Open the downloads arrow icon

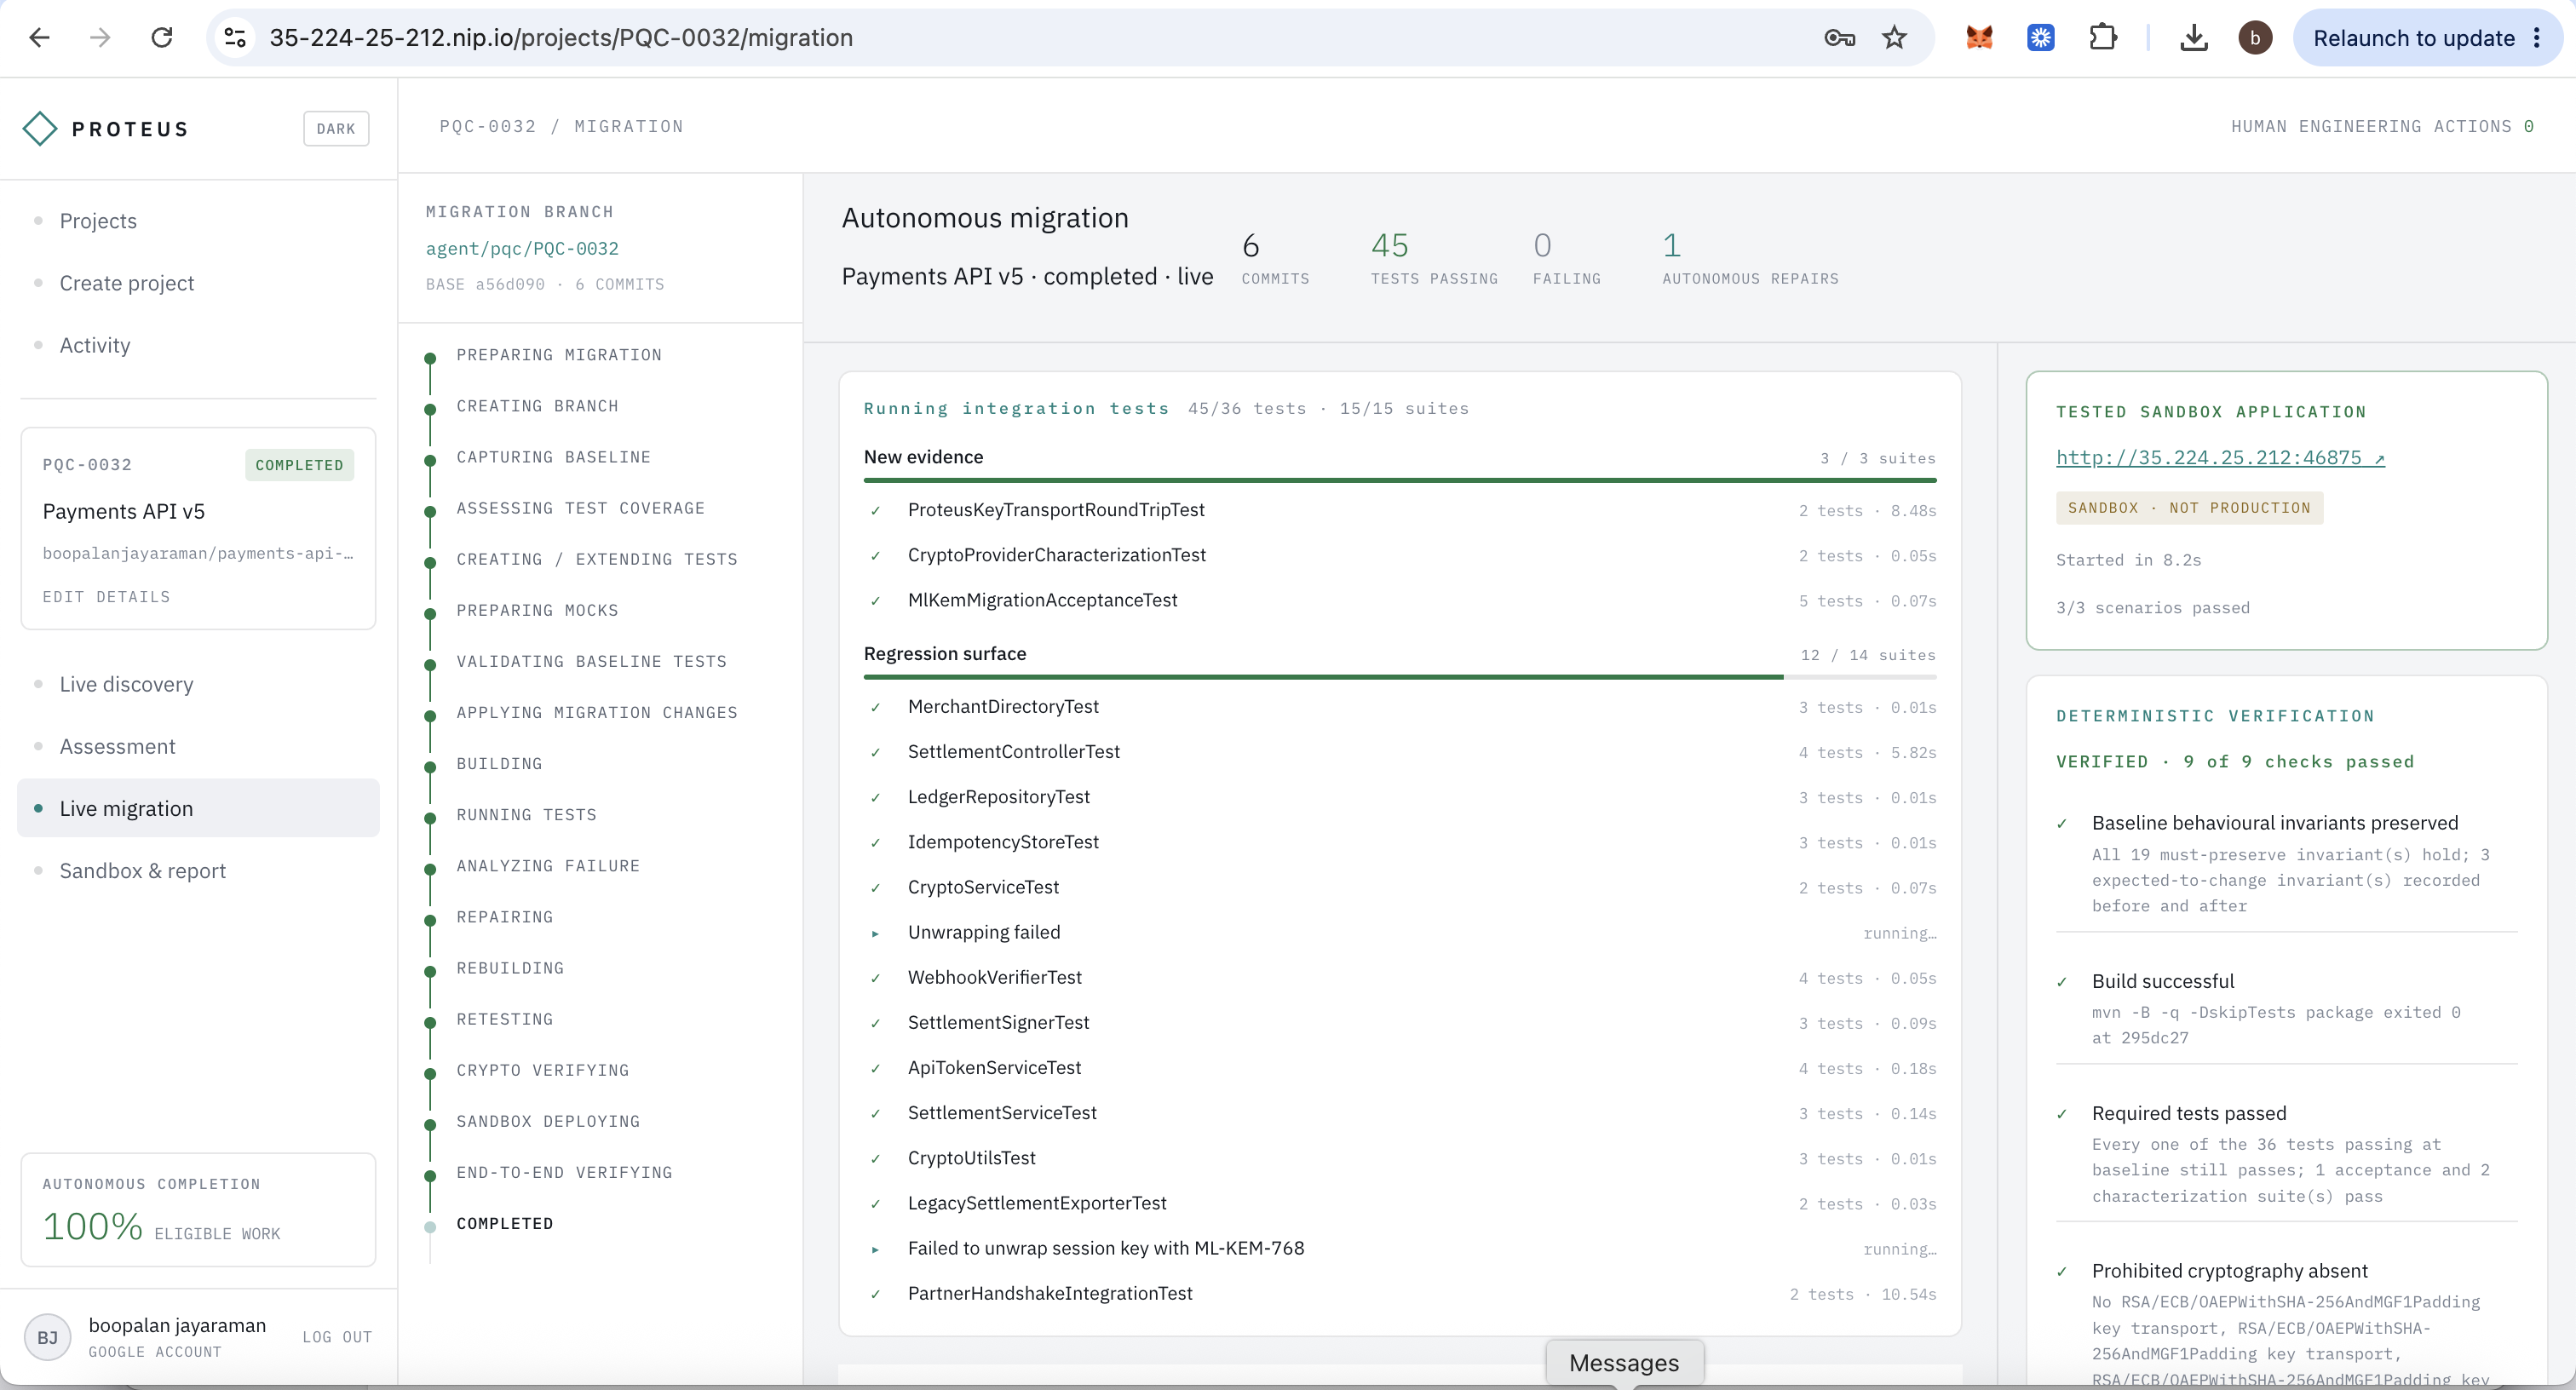click(x=2194, y=38)
